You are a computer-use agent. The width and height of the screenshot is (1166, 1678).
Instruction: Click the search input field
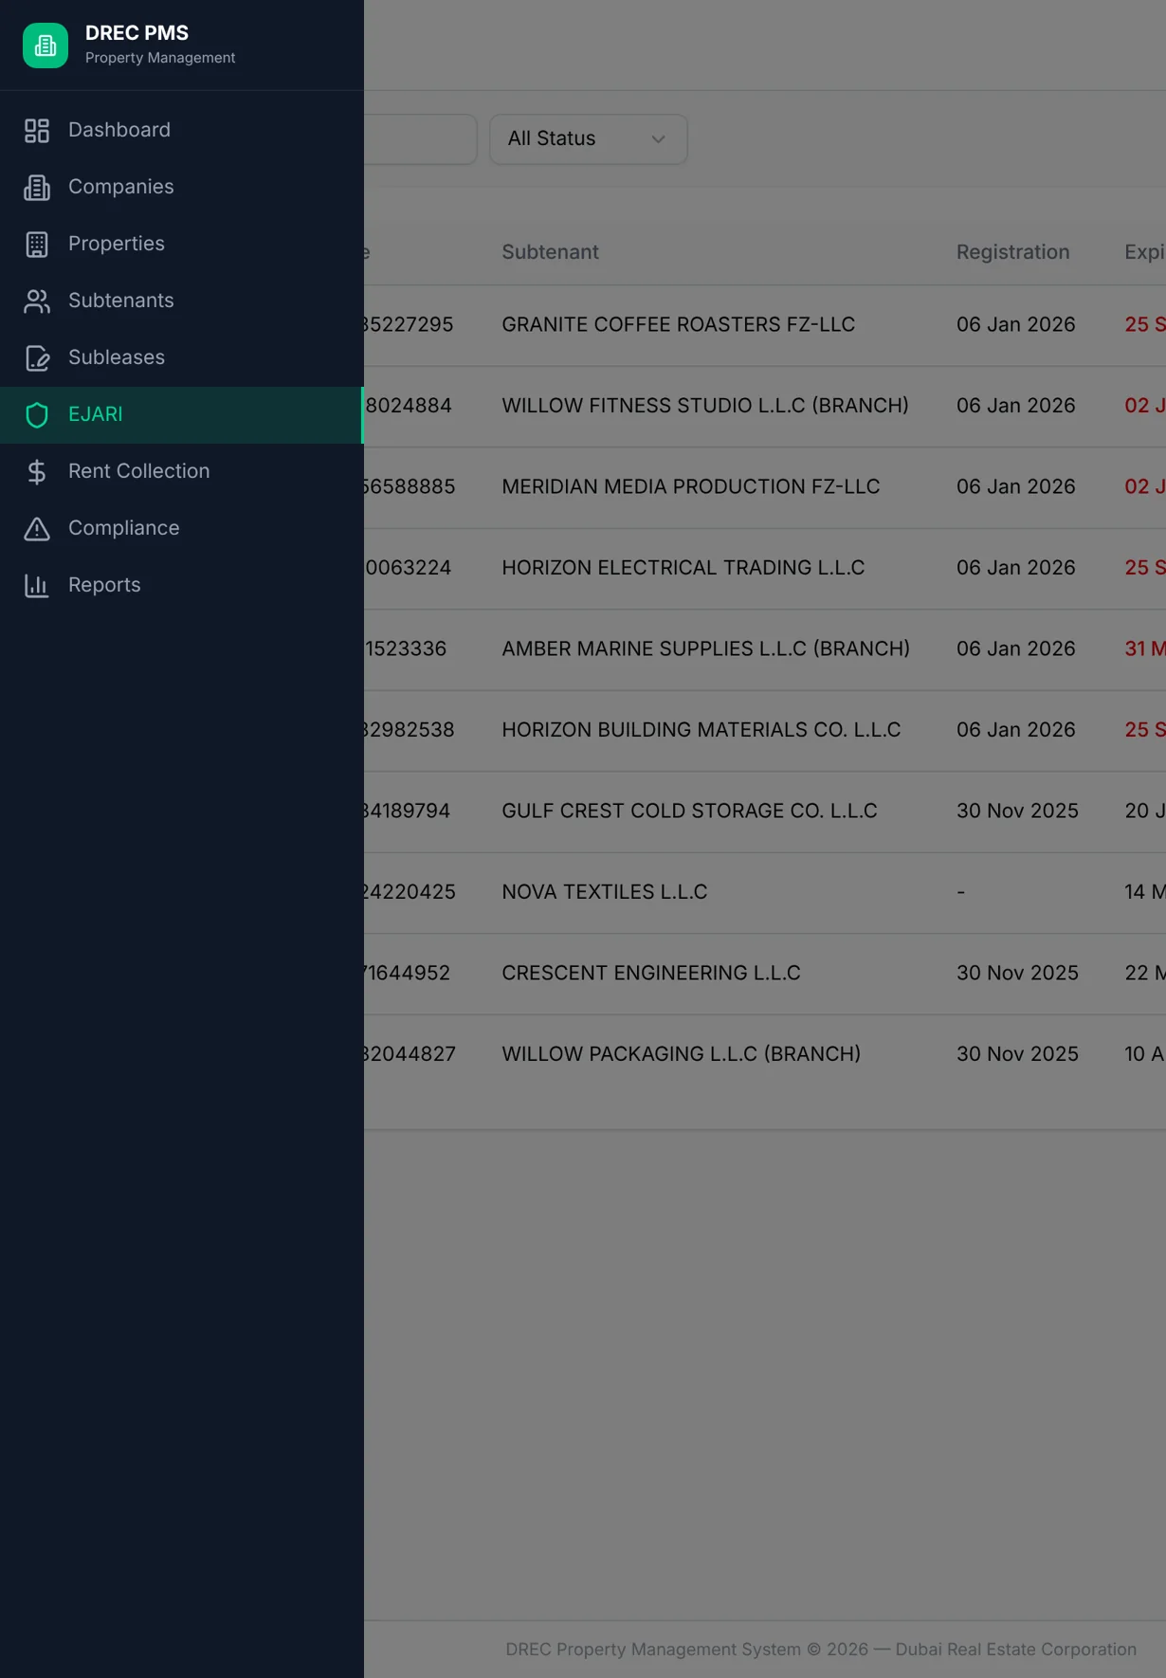point(420,139)
